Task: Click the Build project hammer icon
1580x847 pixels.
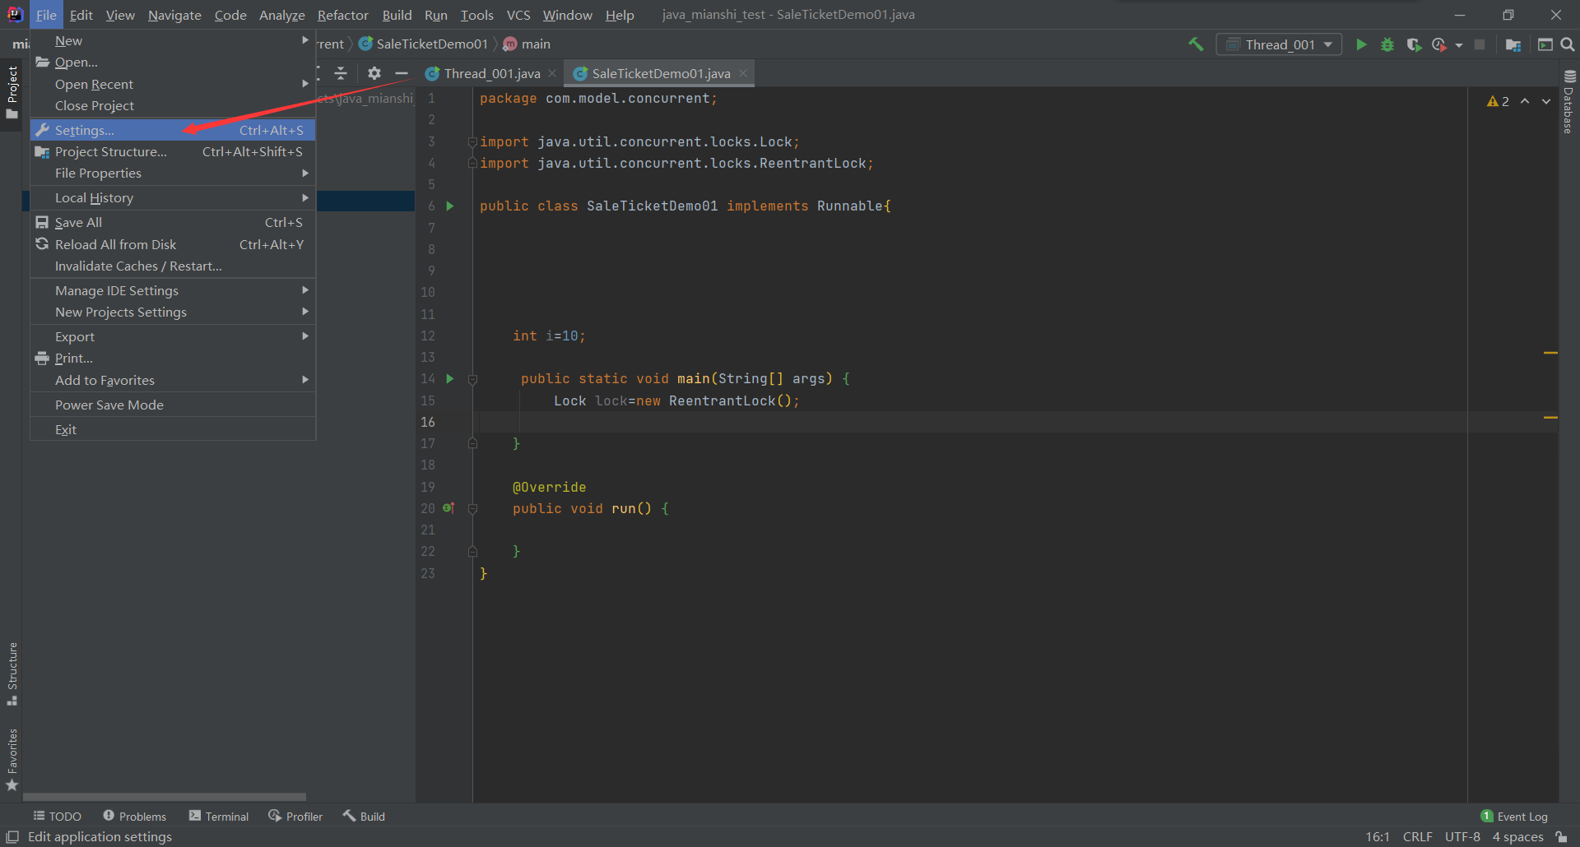Action: coord(1196,44)
